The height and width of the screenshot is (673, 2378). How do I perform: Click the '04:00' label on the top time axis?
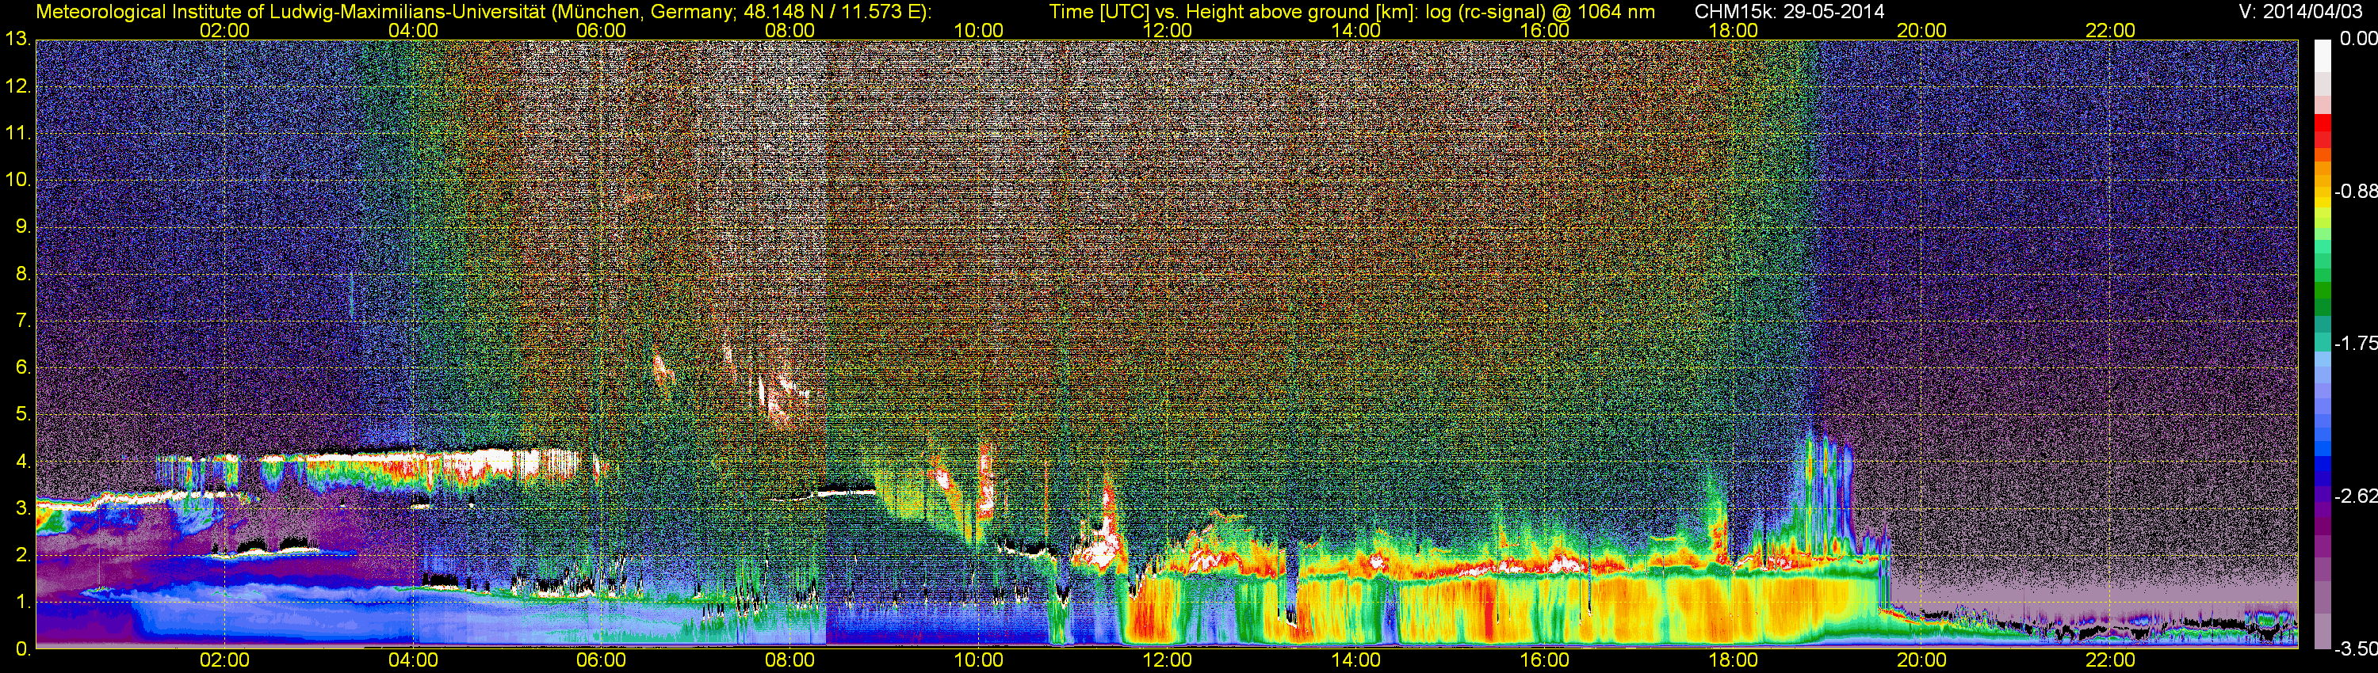(413, 30)
